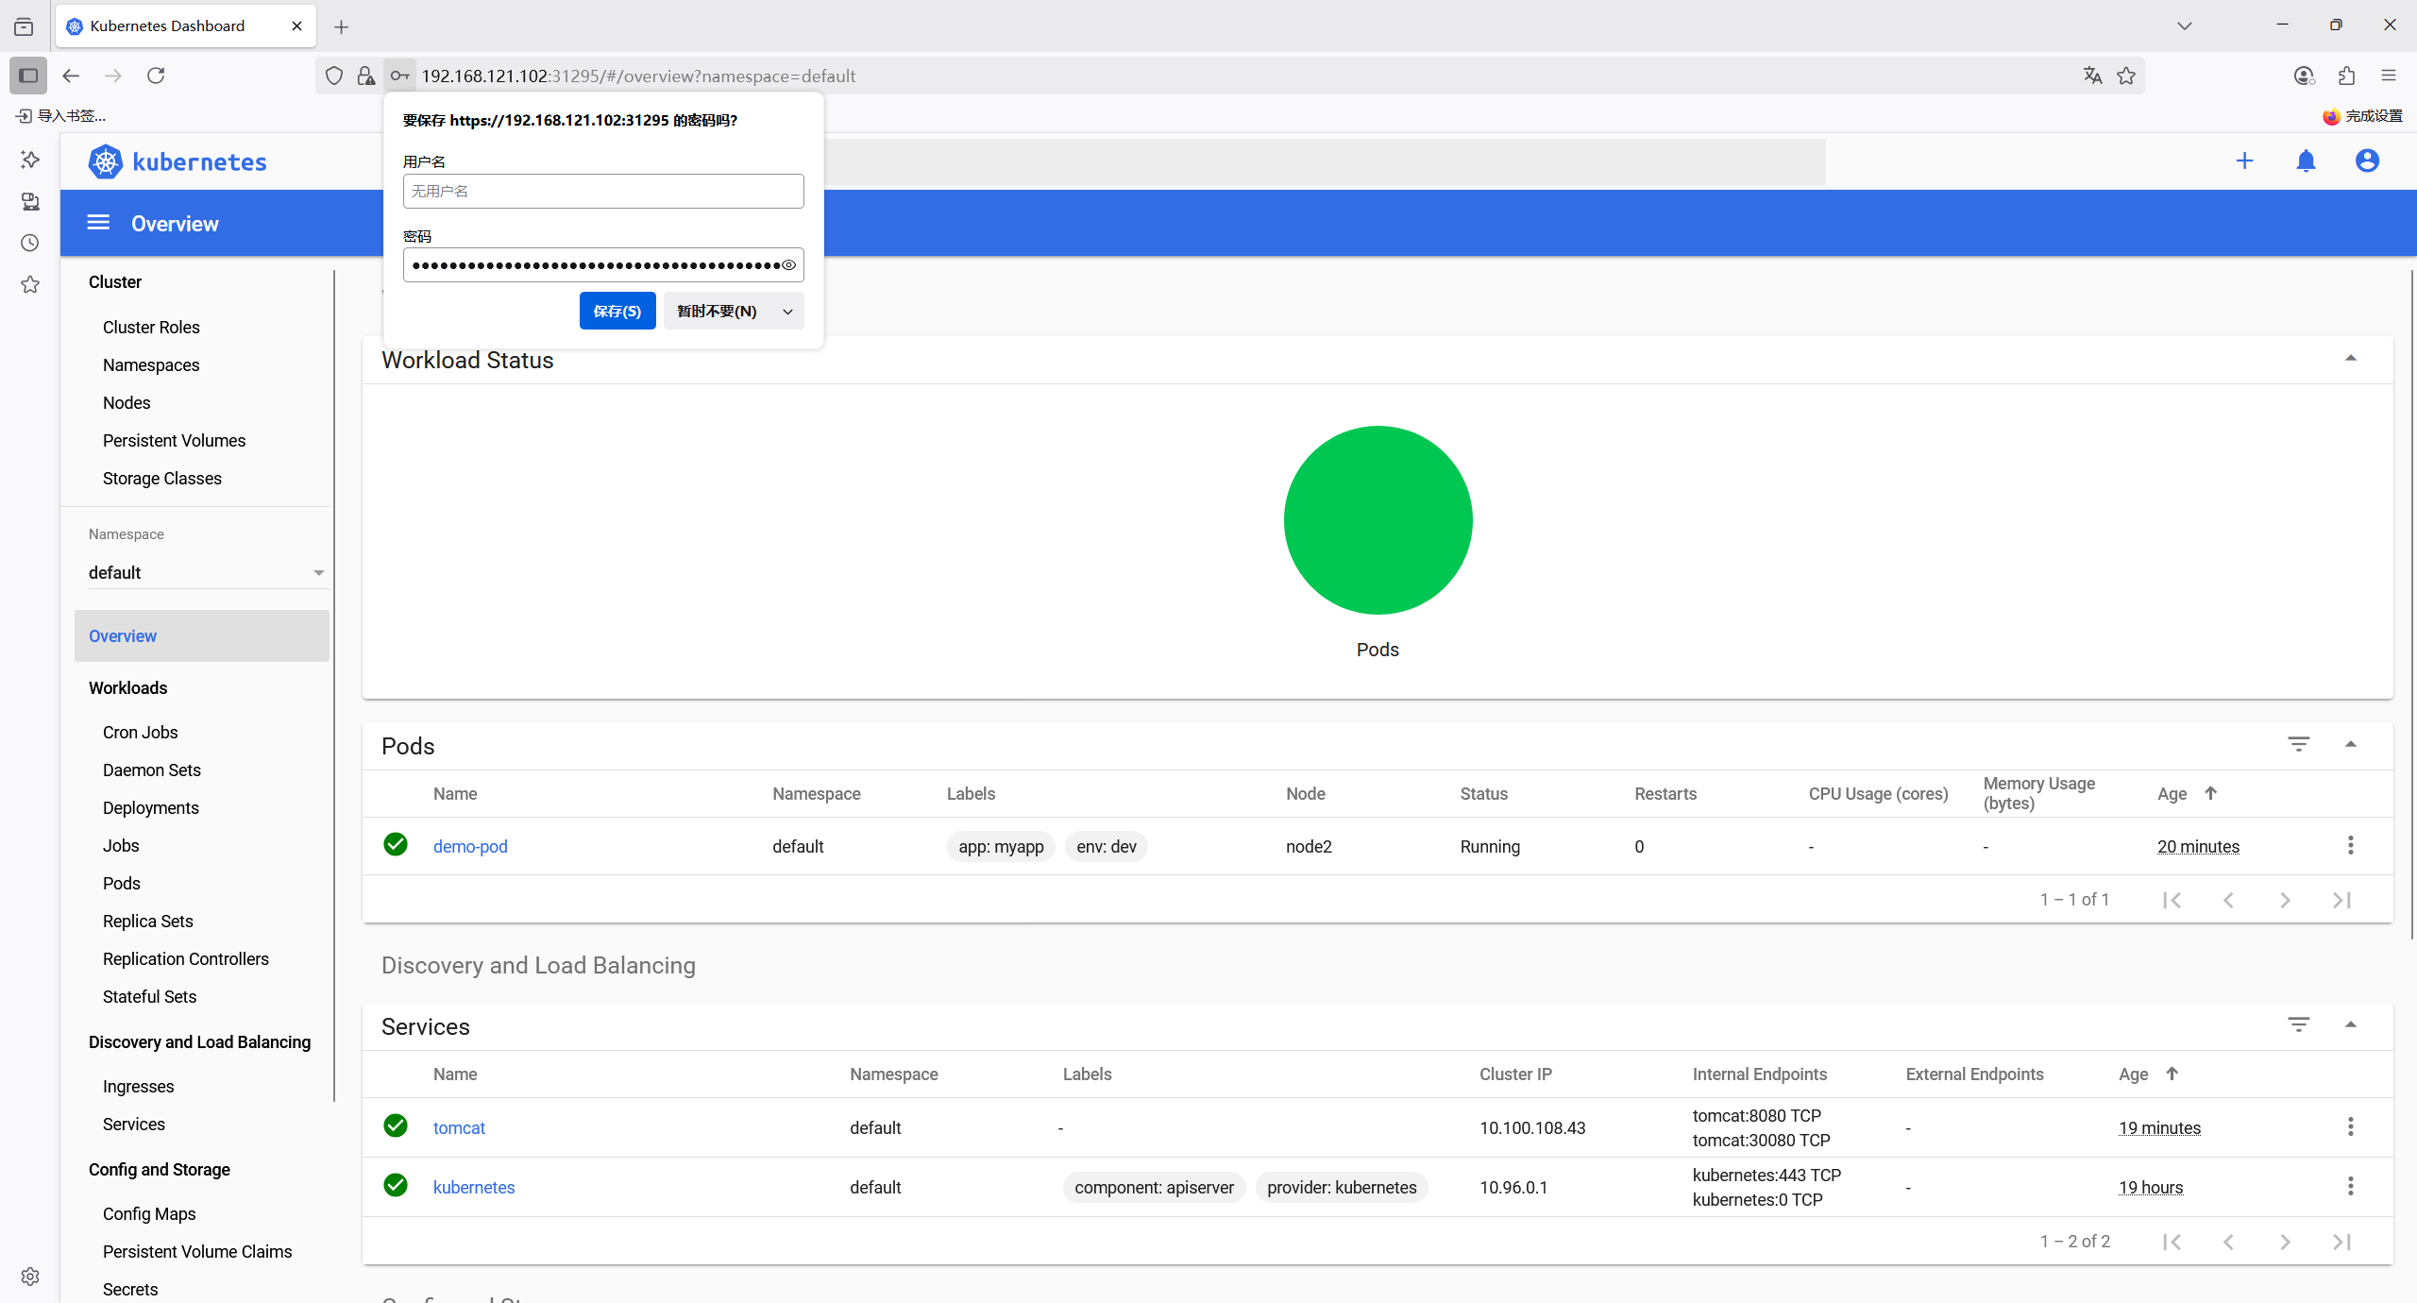Viewport: 2417px width, 1303px height.
Task: Open the hamburger menu beside Overview
Action: [98, 223]
